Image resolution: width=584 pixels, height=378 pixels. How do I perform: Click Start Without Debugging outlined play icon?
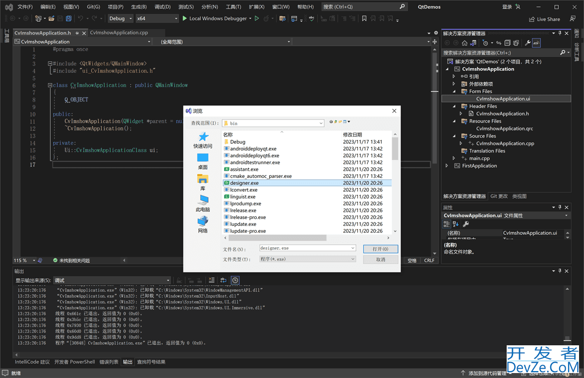[257, 18]
